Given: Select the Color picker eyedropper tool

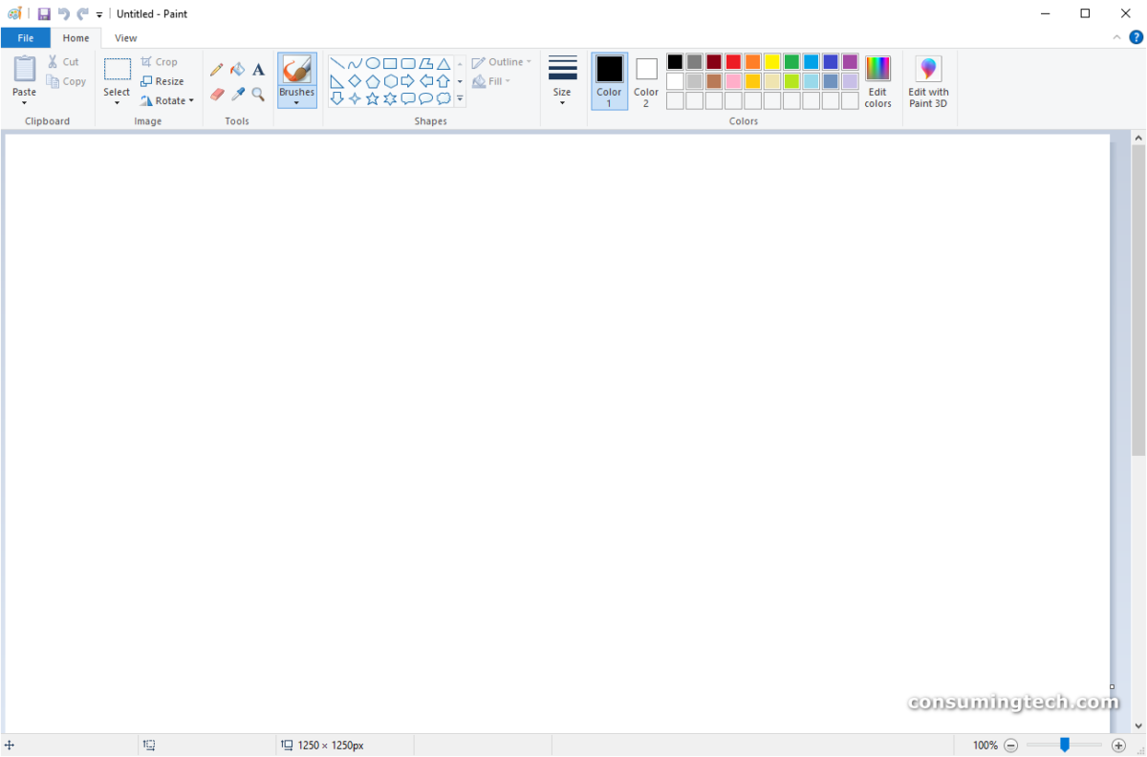Looking at the screenshot, I should pyautogui.click(x=238, y=95).
